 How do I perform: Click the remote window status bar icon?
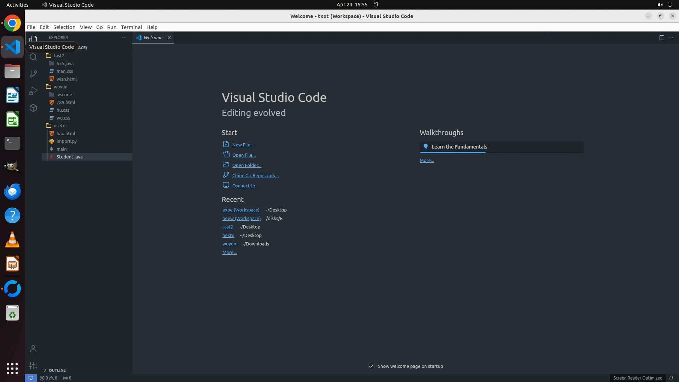(x=31, y=378)
